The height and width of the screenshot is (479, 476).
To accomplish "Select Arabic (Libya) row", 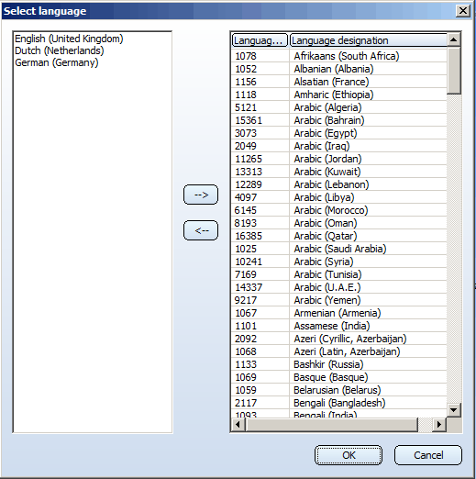I will (339, 197).
